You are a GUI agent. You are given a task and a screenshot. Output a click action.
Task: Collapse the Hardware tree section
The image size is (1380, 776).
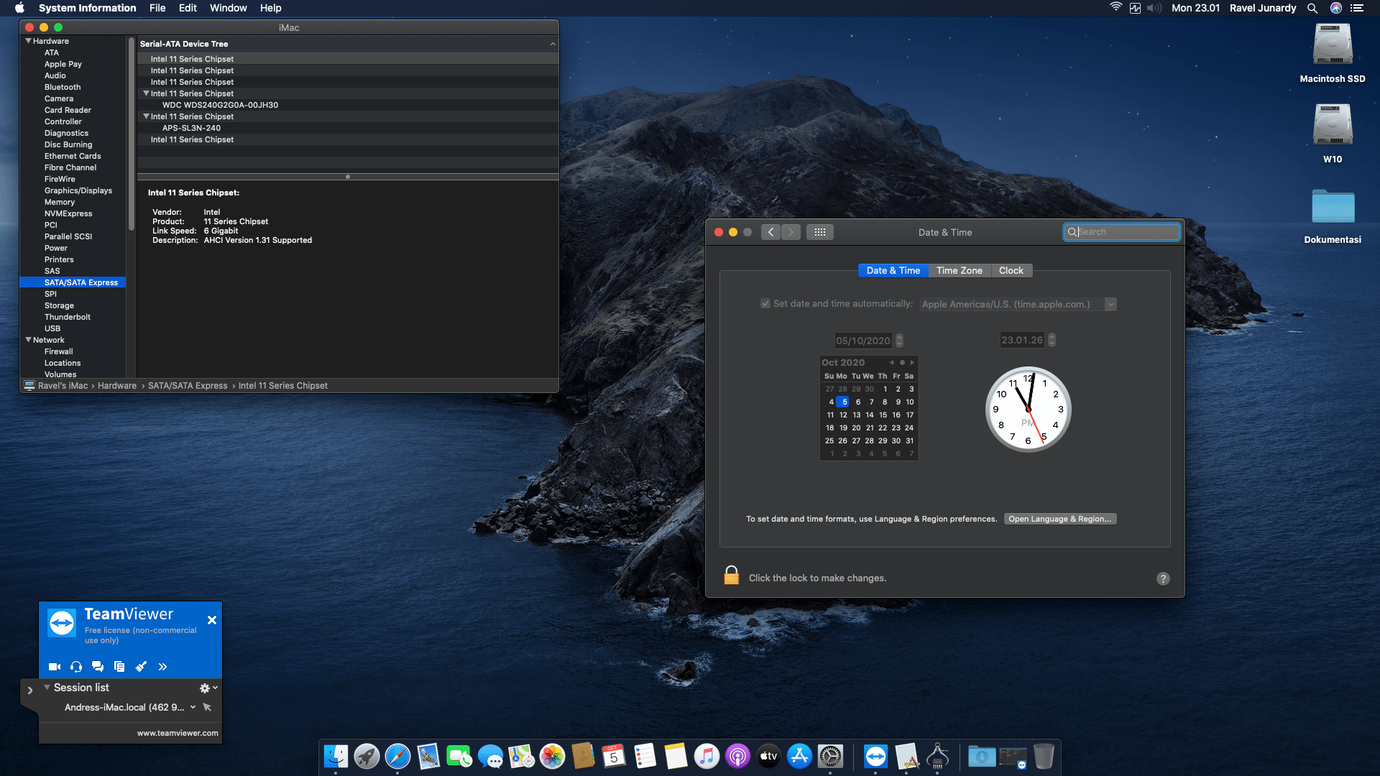[x=28, y=41]
